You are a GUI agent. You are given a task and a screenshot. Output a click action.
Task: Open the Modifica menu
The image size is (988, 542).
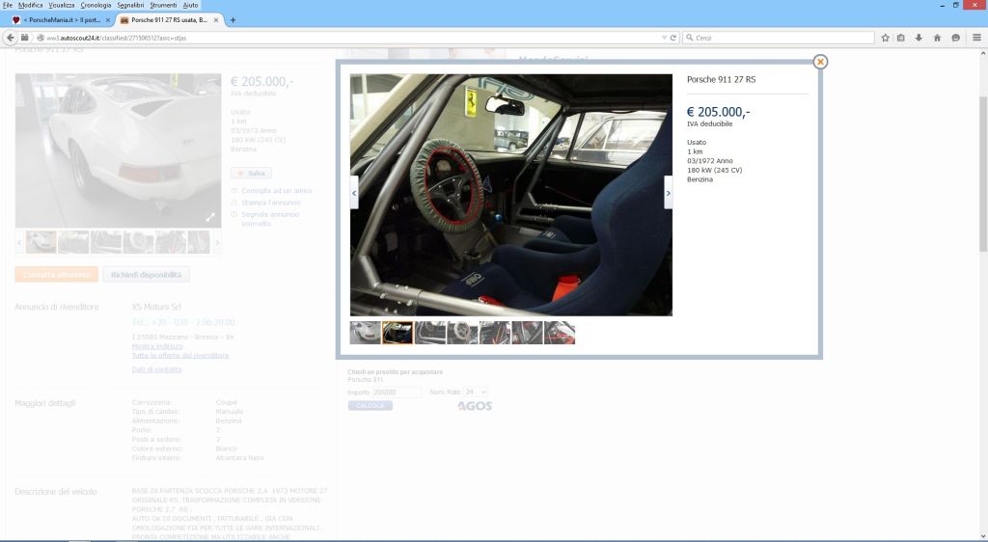click(30, 5)
